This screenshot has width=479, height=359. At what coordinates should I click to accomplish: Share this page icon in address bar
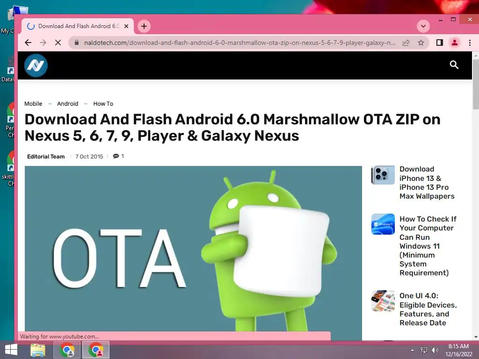406,43
